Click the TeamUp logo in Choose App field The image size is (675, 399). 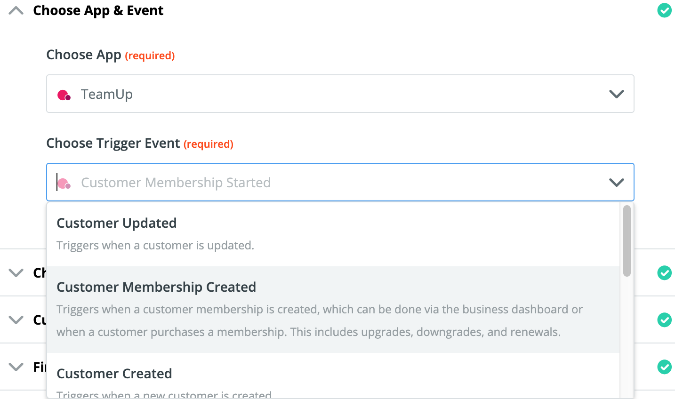tap(64, 95)
